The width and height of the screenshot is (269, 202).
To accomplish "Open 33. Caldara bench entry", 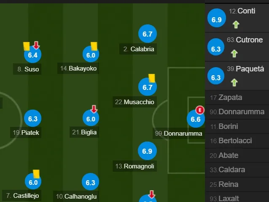I will point(237,170).
